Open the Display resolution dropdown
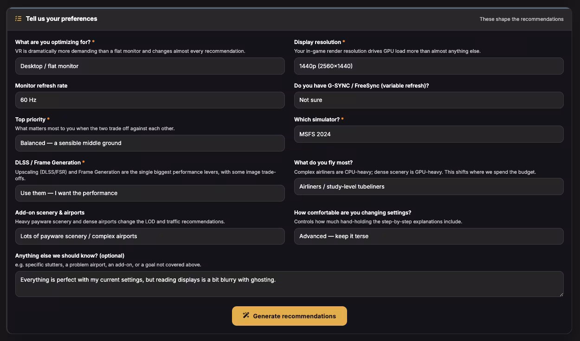 [429, 66]
